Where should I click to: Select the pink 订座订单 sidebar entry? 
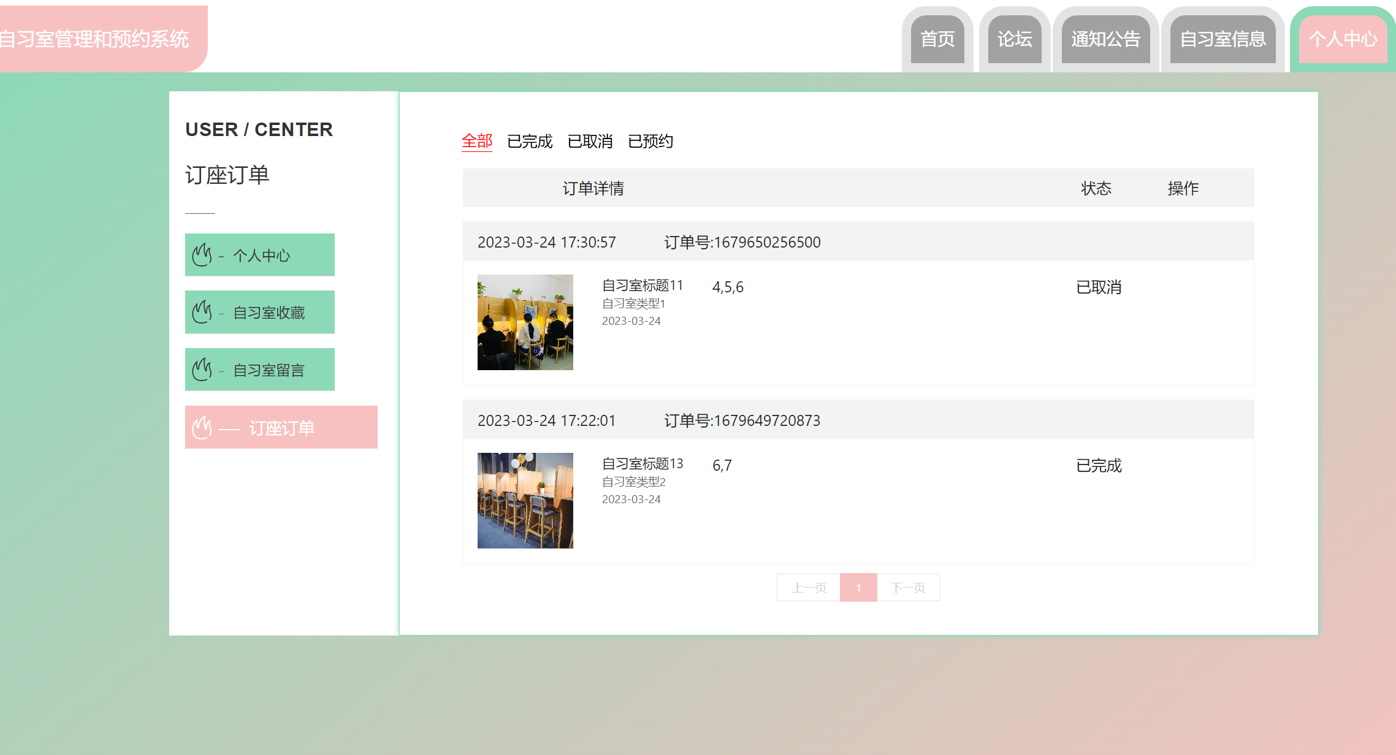coord(281,428)
